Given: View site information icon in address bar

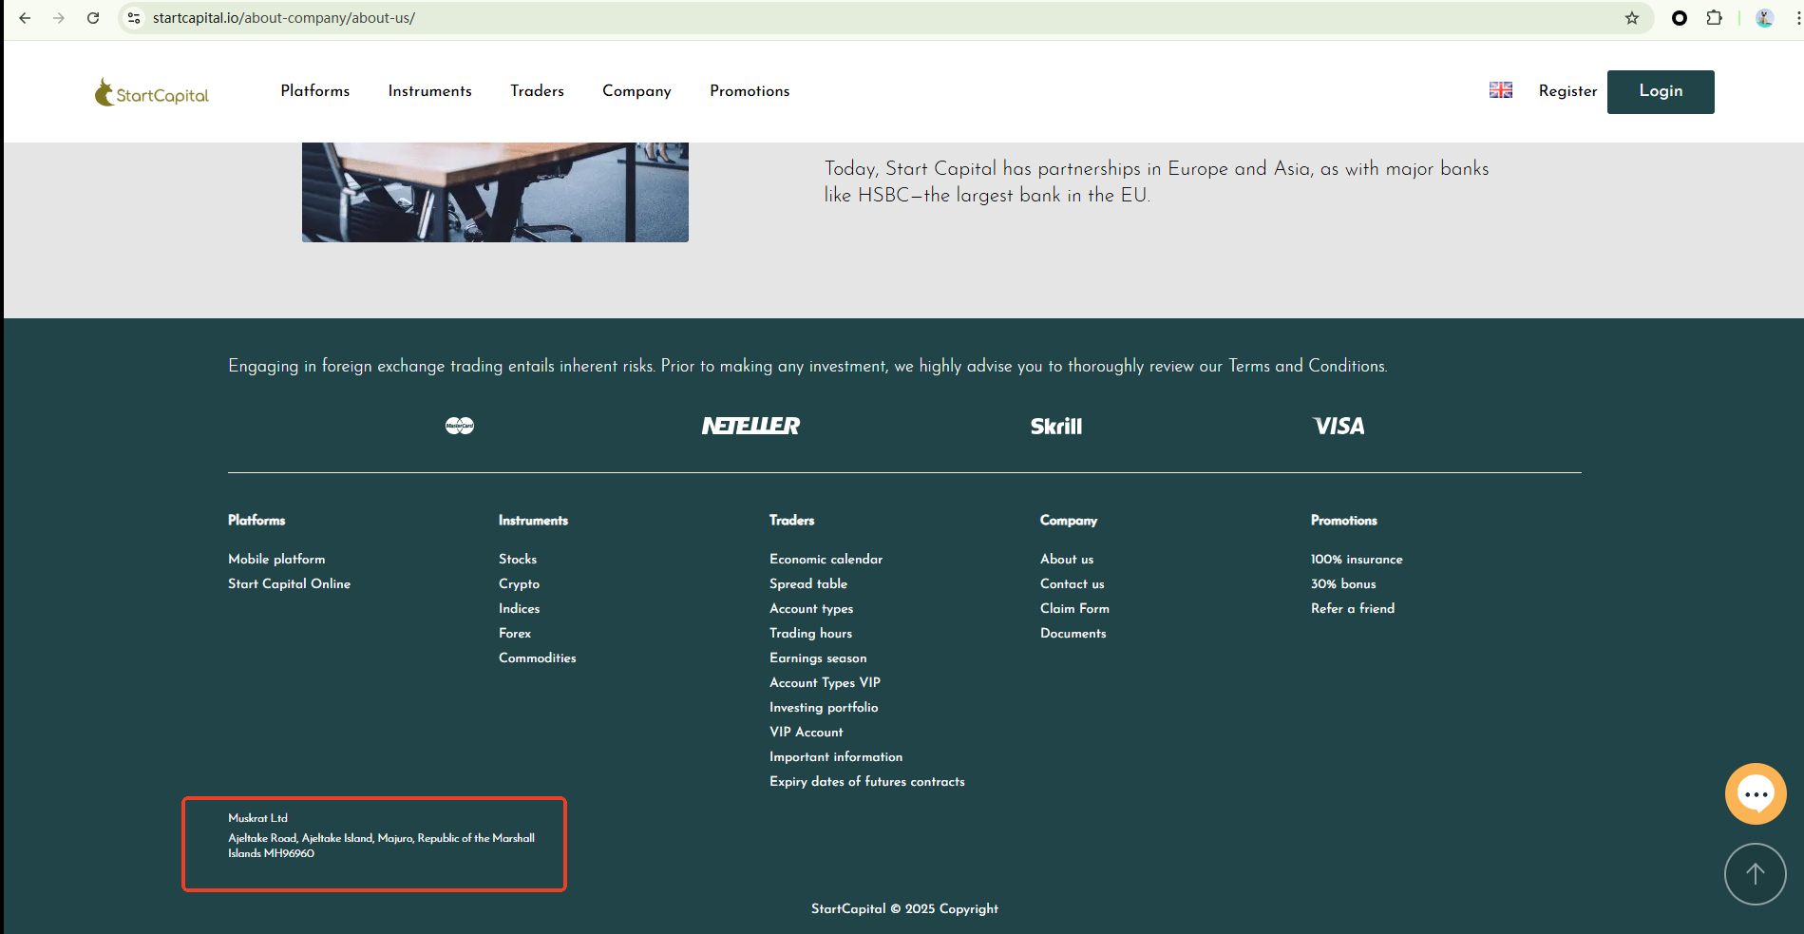Looking at the screenshot, I should point(134,18).
